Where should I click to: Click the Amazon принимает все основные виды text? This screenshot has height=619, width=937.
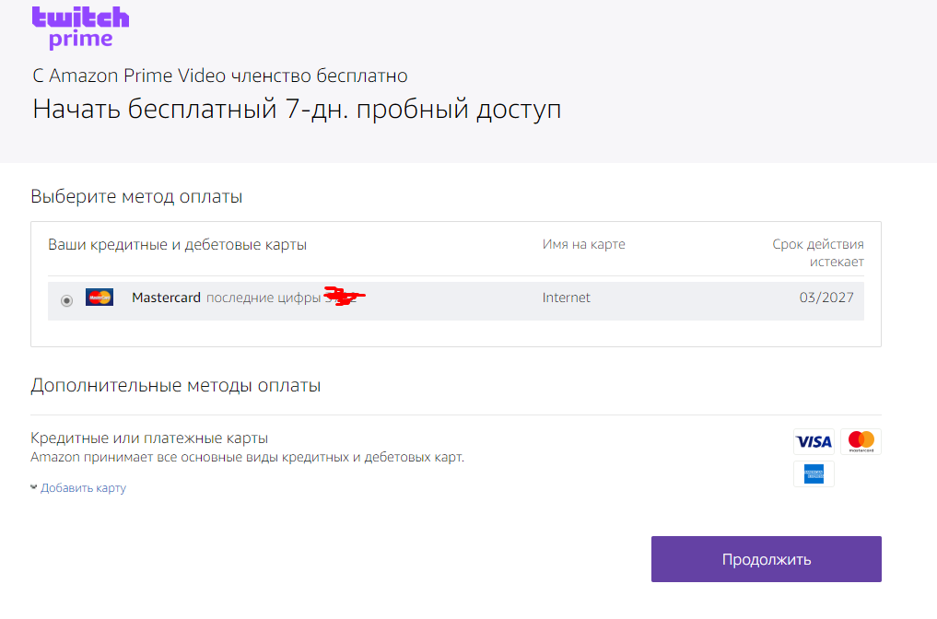pyautogui.click(x=248, y=458)
